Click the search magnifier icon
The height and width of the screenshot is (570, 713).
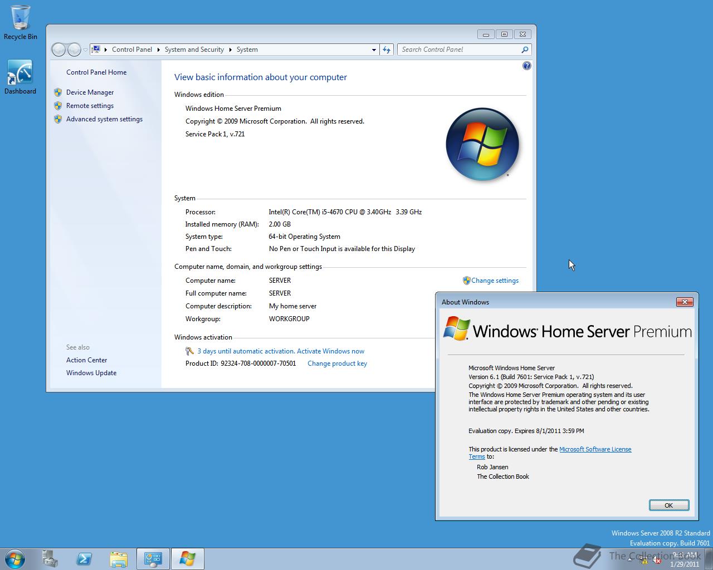pos(525,50)
